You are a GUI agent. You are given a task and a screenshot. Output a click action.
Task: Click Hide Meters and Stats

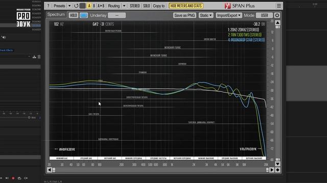coord(186,6)
